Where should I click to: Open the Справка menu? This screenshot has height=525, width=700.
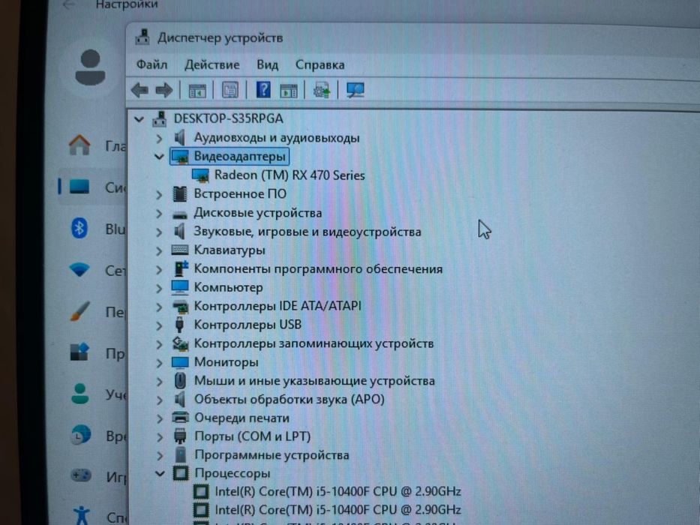[320, 65]
